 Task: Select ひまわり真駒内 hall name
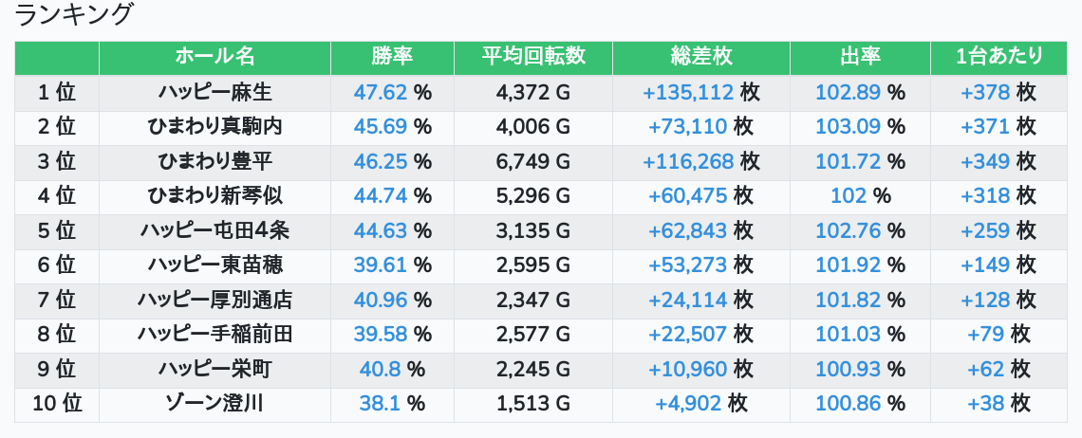(215, 126)
